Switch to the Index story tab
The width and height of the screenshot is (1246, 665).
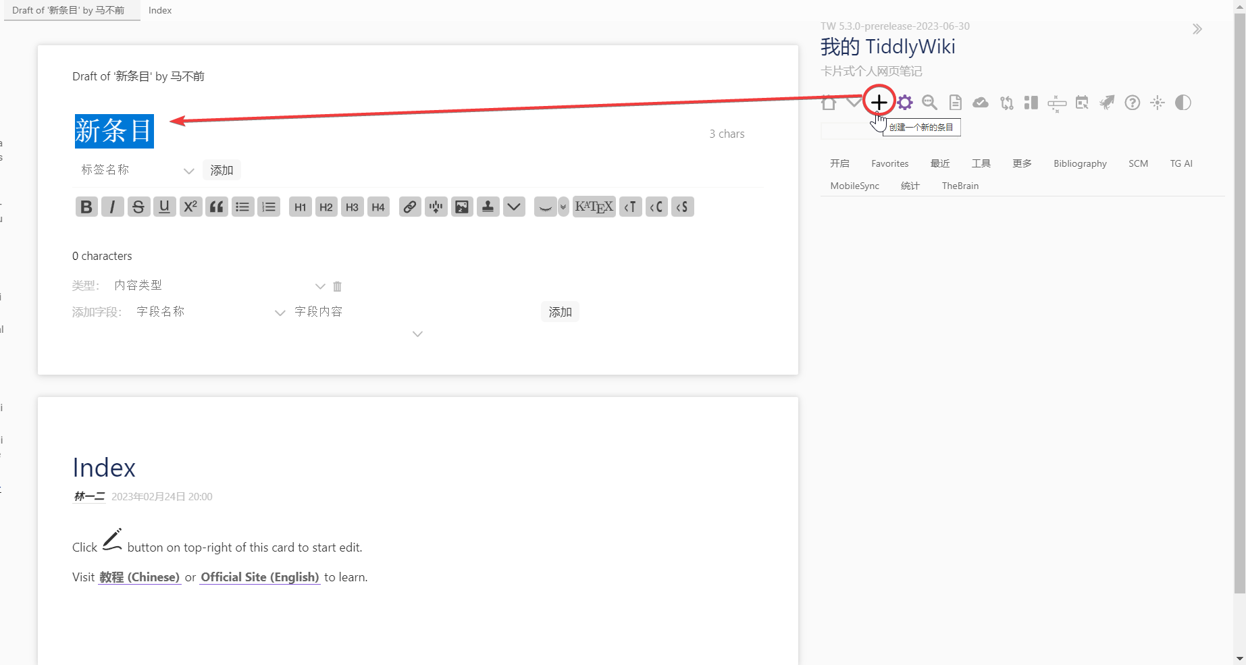(x=160, y=10)
